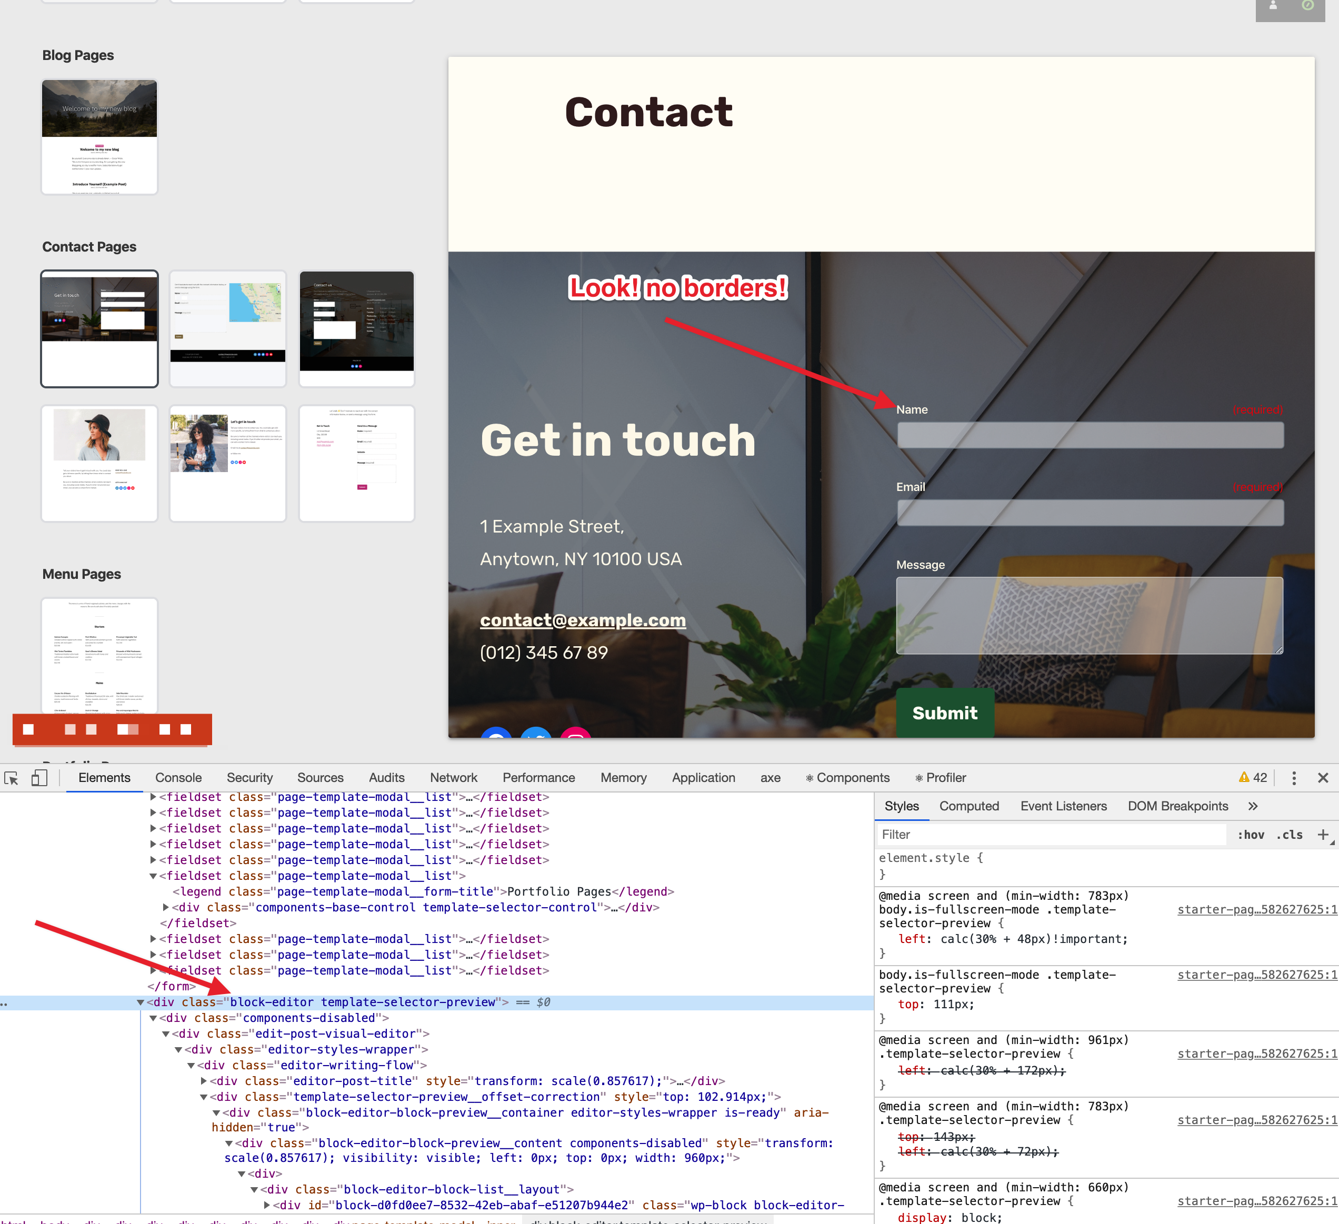Click the new style rule plus icon
The image size is (1339, 1224).
[1322, 835]
